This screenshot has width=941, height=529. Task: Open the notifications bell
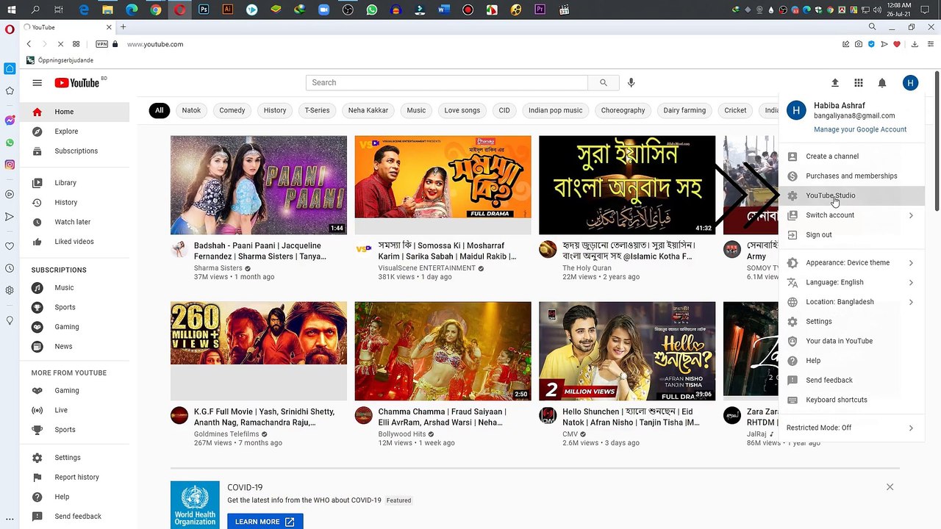(x=882, y=83)
